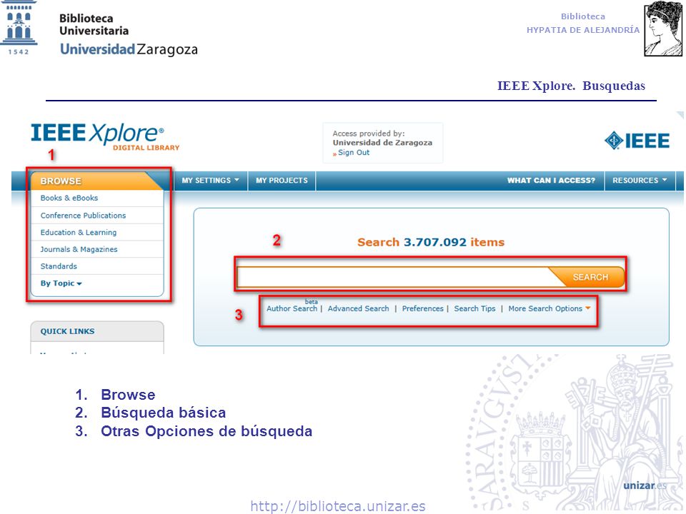Screen dimensions: 686x514
Task: Click the Sign Out link
Action: tap(354, 153)
